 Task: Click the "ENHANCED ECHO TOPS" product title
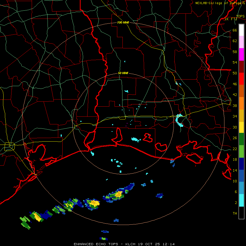point(96,244)
